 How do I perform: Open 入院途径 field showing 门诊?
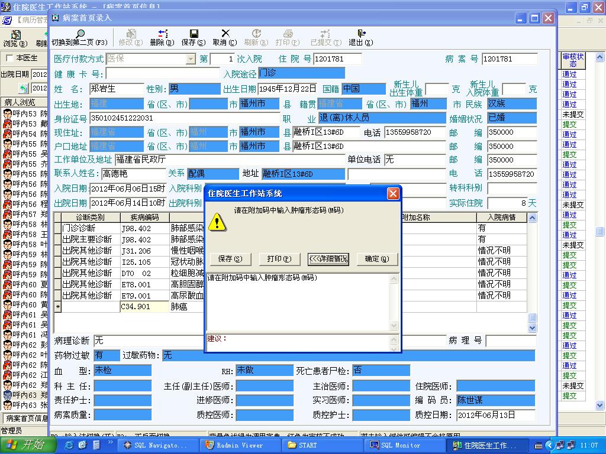pyautogui.click(x=301, y=73)
